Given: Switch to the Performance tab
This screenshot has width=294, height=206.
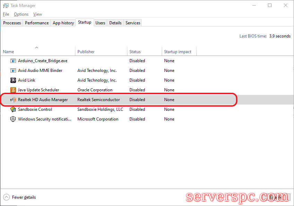Looking at the screenshot, I should [37, 23].
